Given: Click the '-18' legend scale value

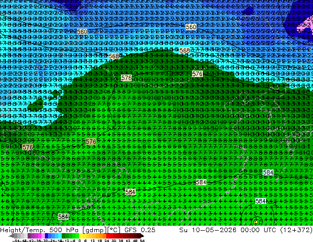Looking at the screenshot, I should pyautogui.click(x=58, y=241).
